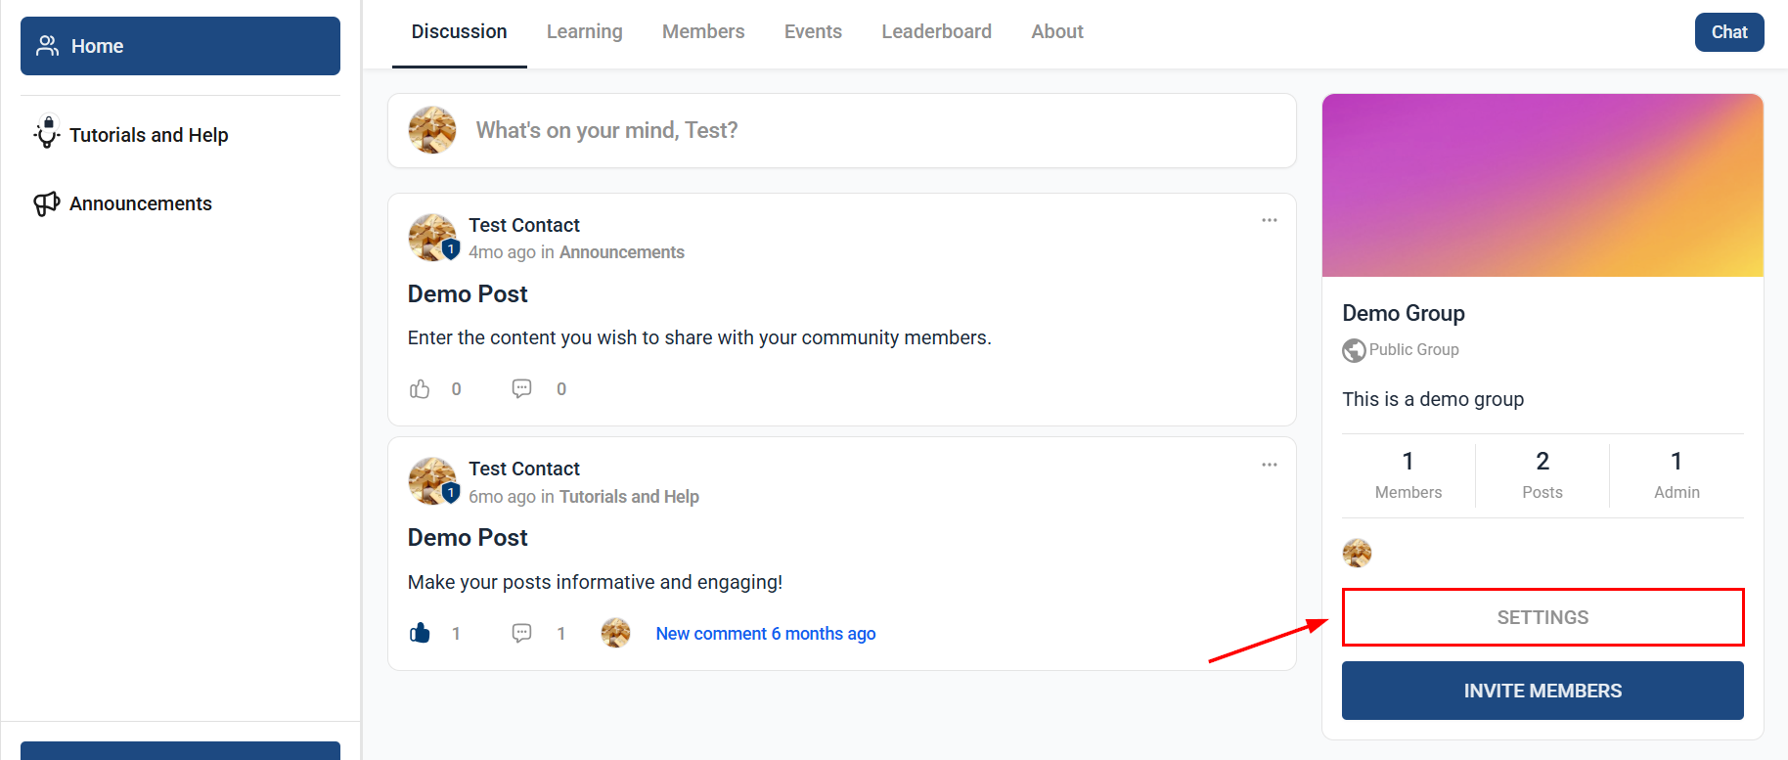Open options menu for Tutorials and Help post
This screenshot has width=1788, height=760.
(1270, 465)
